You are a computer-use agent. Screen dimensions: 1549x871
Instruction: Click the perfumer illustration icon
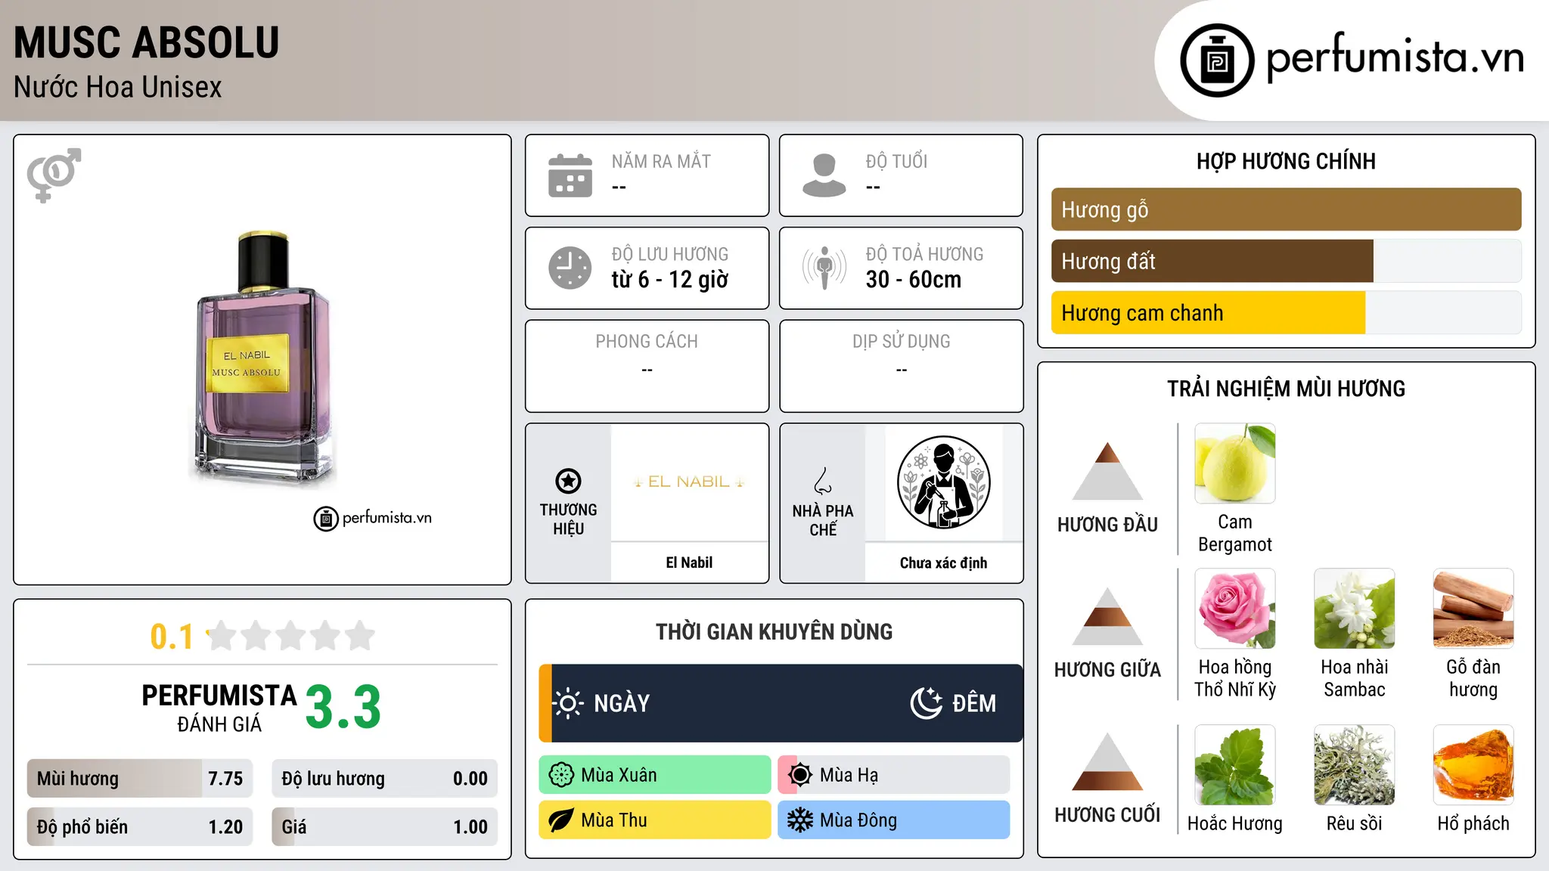point(943,482)
